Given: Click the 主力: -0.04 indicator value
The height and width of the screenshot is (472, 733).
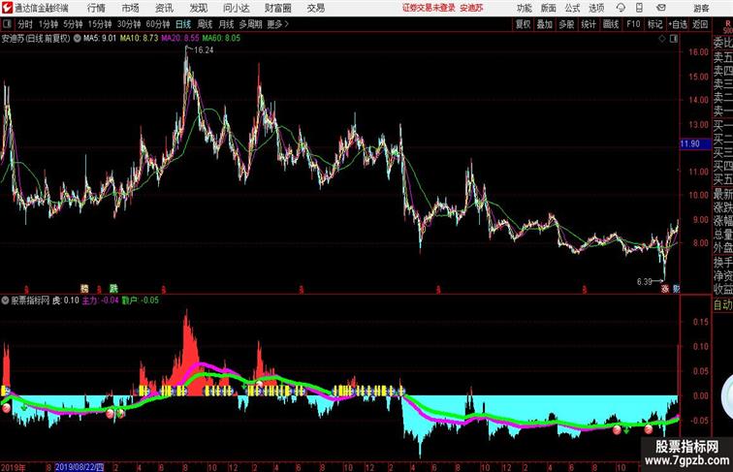Looking at the screenshot, I should (x=101, y=300).
